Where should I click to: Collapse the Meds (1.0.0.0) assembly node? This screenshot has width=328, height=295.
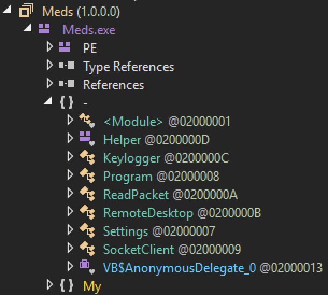point(8,11)
